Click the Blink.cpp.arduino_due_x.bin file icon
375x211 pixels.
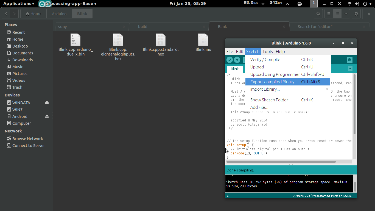click(x=75, y=40)
